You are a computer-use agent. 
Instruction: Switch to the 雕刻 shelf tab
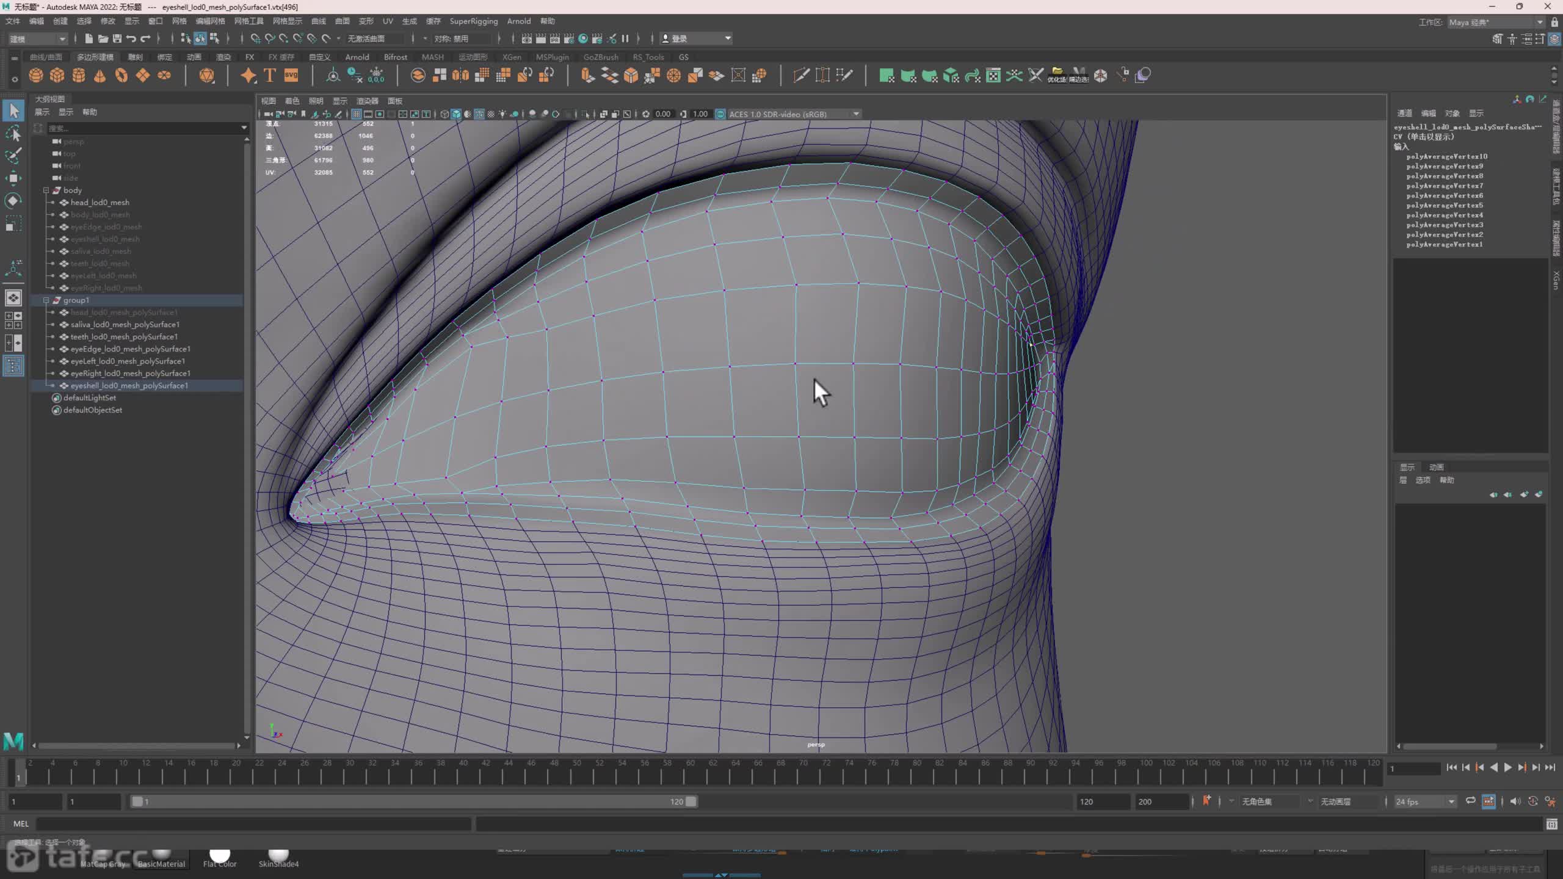pyautogui.click(x=135, y=57)
